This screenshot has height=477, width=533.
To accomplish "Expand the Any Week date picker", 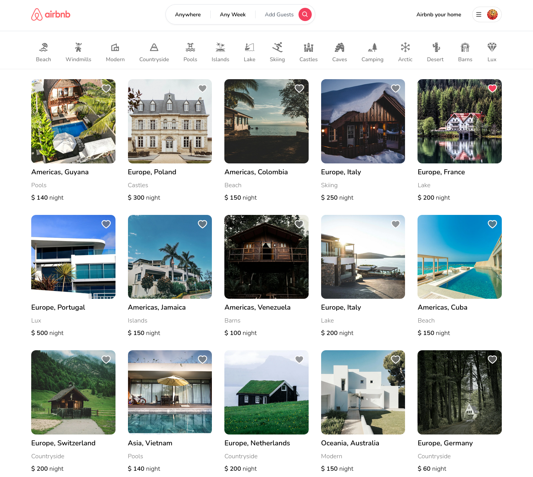I will pos(233,14).
